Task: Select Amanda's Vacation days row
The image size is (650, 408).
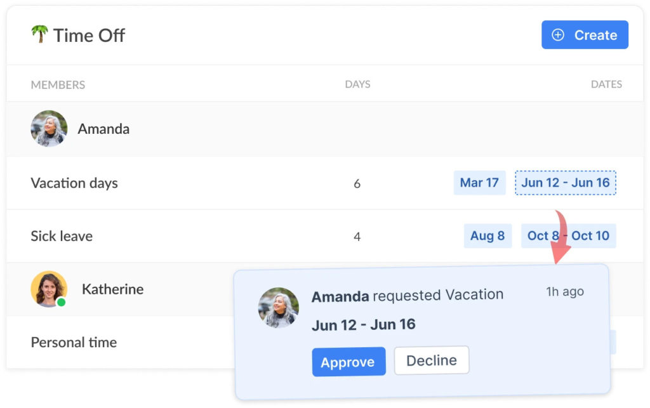Action: (74, 183)
